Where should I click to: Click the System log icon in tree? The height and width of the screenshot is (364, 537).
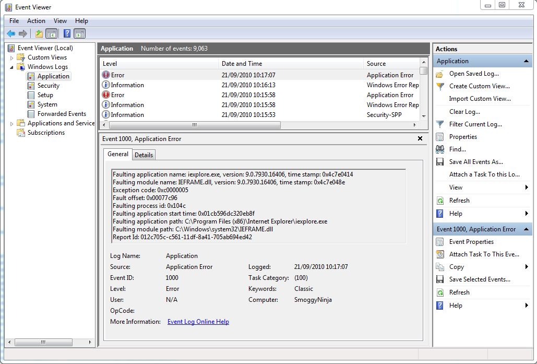click(x=31, y=104)
